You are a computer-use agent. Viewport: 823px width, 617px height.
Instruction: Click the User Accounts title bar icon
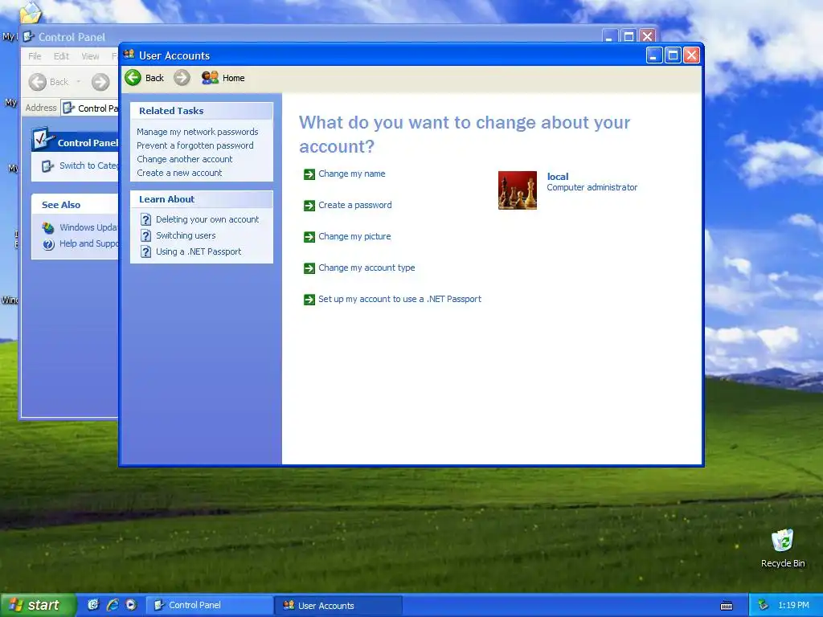(129, 55)
